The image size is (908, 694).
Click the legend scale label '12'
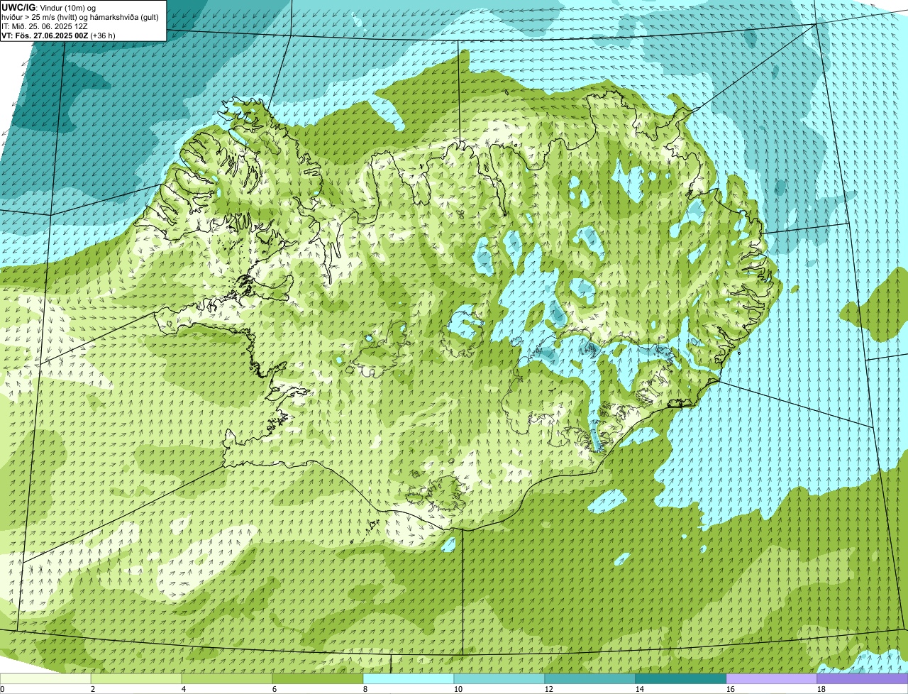(549, 689)
